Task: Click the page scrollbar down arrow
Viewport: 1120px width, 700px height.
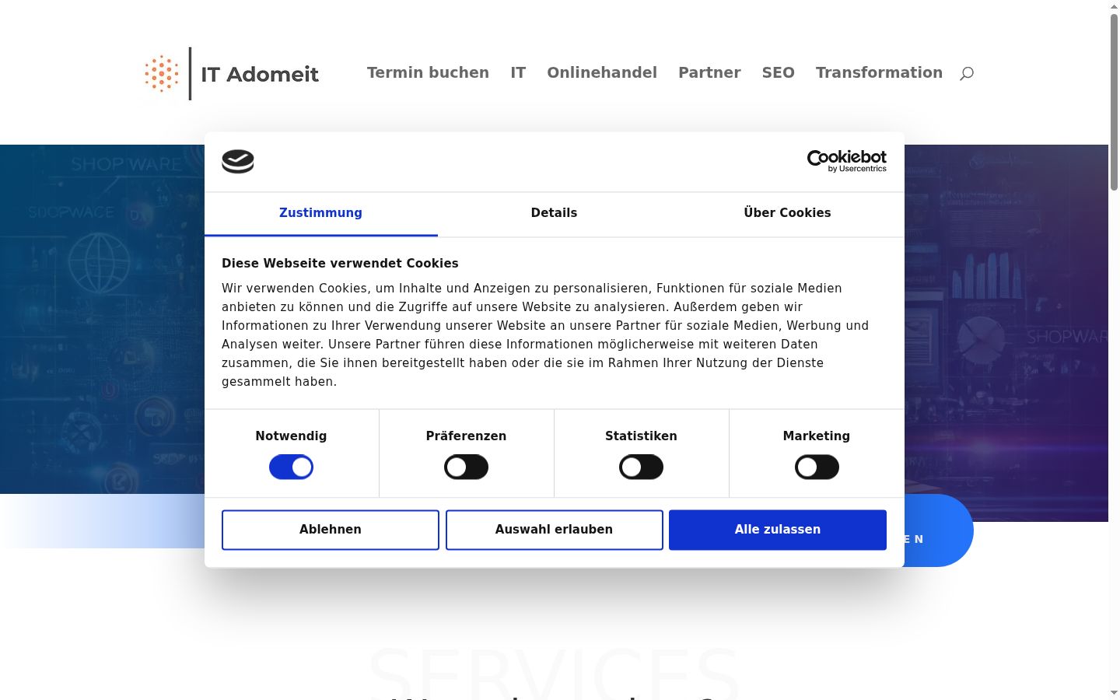Action: pyautogui.click(x=1114, y=692)
